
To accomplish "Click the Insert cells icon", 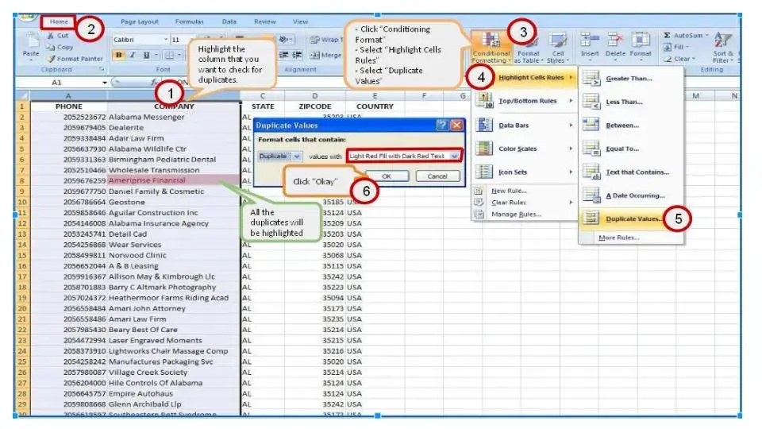I will (x=589, y=41).
